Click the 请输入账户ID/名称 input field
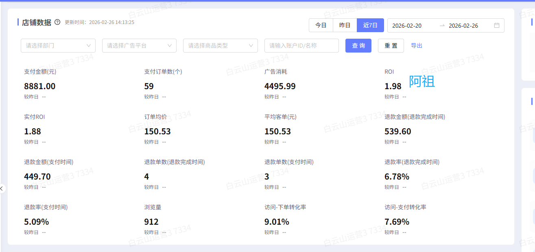Image resolution: width=535 pixels, height=252 pixels. [x=301, y=46]
